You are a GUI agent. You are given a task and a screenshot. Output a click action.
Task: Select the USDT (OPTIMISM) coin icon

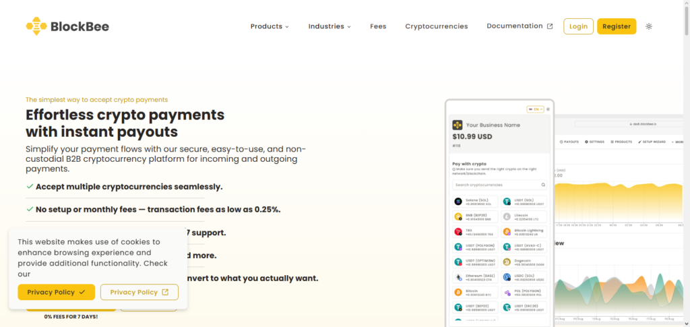(458, 262)
